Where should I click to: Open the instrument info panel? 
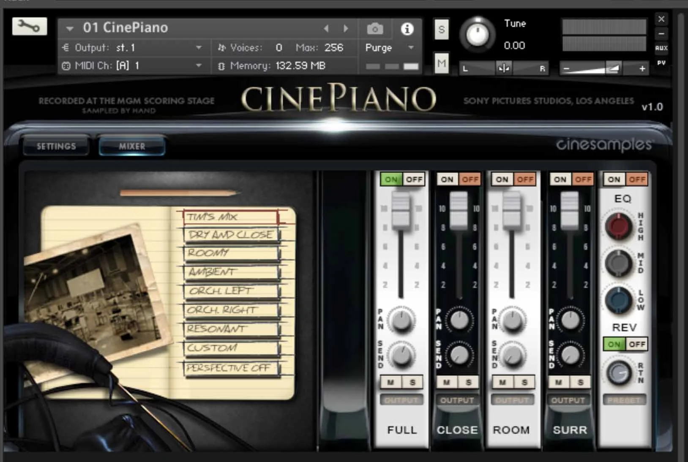407,29
